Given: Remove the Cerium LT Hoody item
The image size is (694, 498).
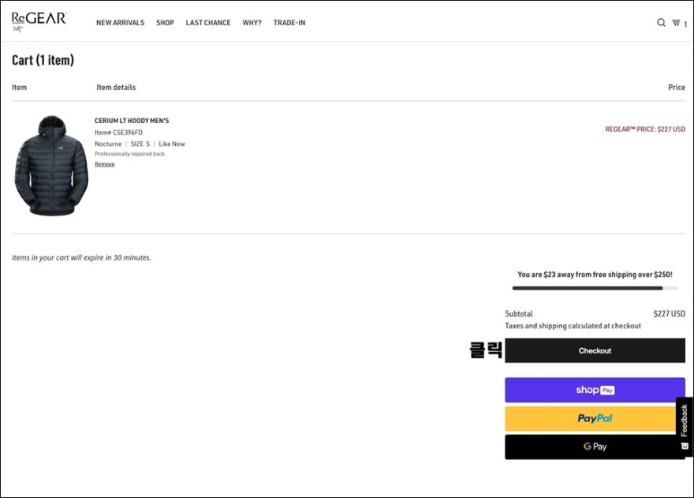Looking at the screenshot, I should tap(104, 164).
